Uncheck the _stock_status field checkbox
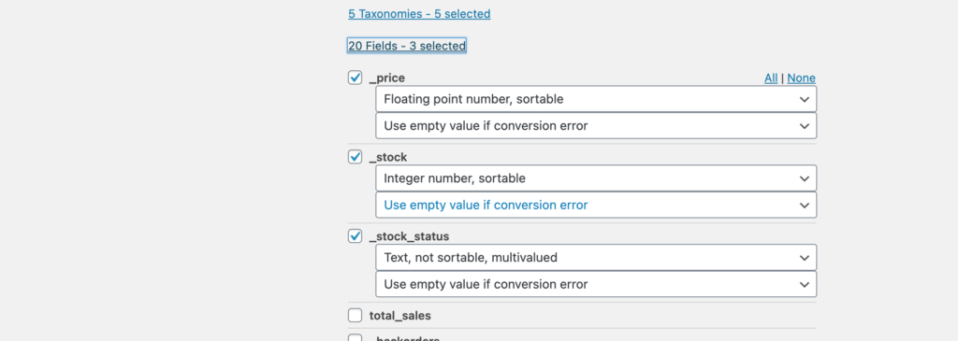 (355, 236)
